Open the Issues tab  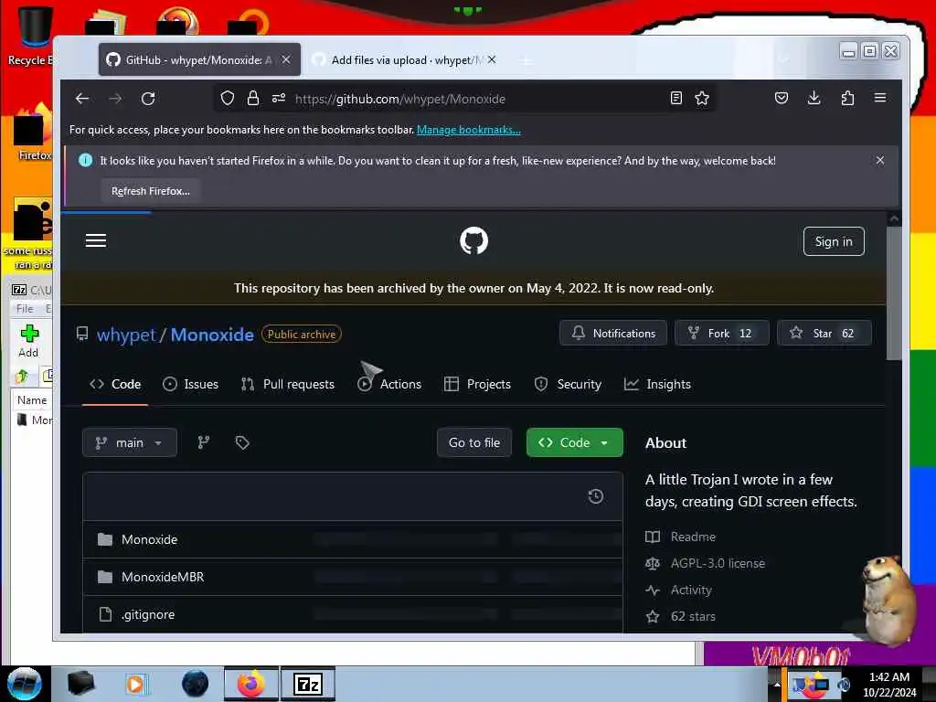tap(190, 385)
